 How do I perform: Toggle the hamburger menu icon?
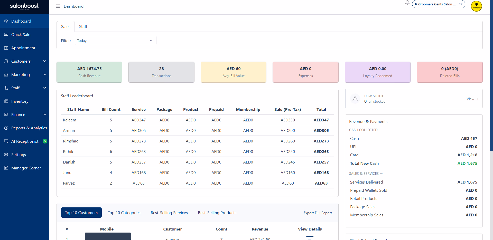tap(58, 6)
